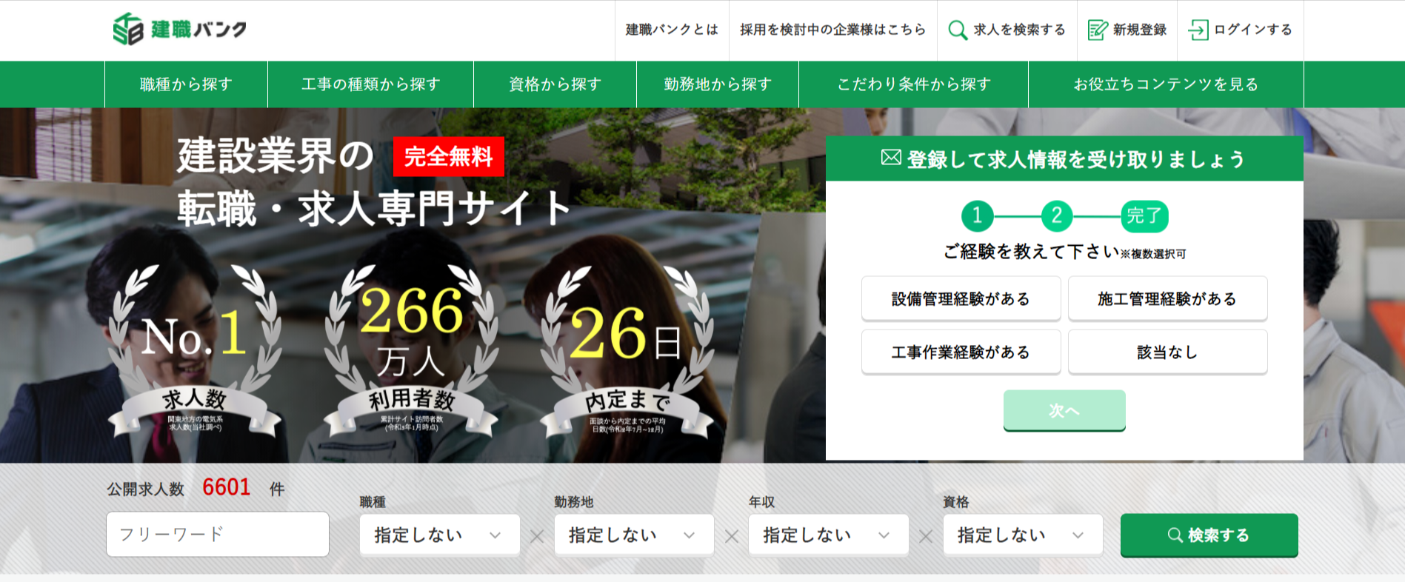
Task: Toggle 該当なし option
Action: click(x=1167, y=352)
